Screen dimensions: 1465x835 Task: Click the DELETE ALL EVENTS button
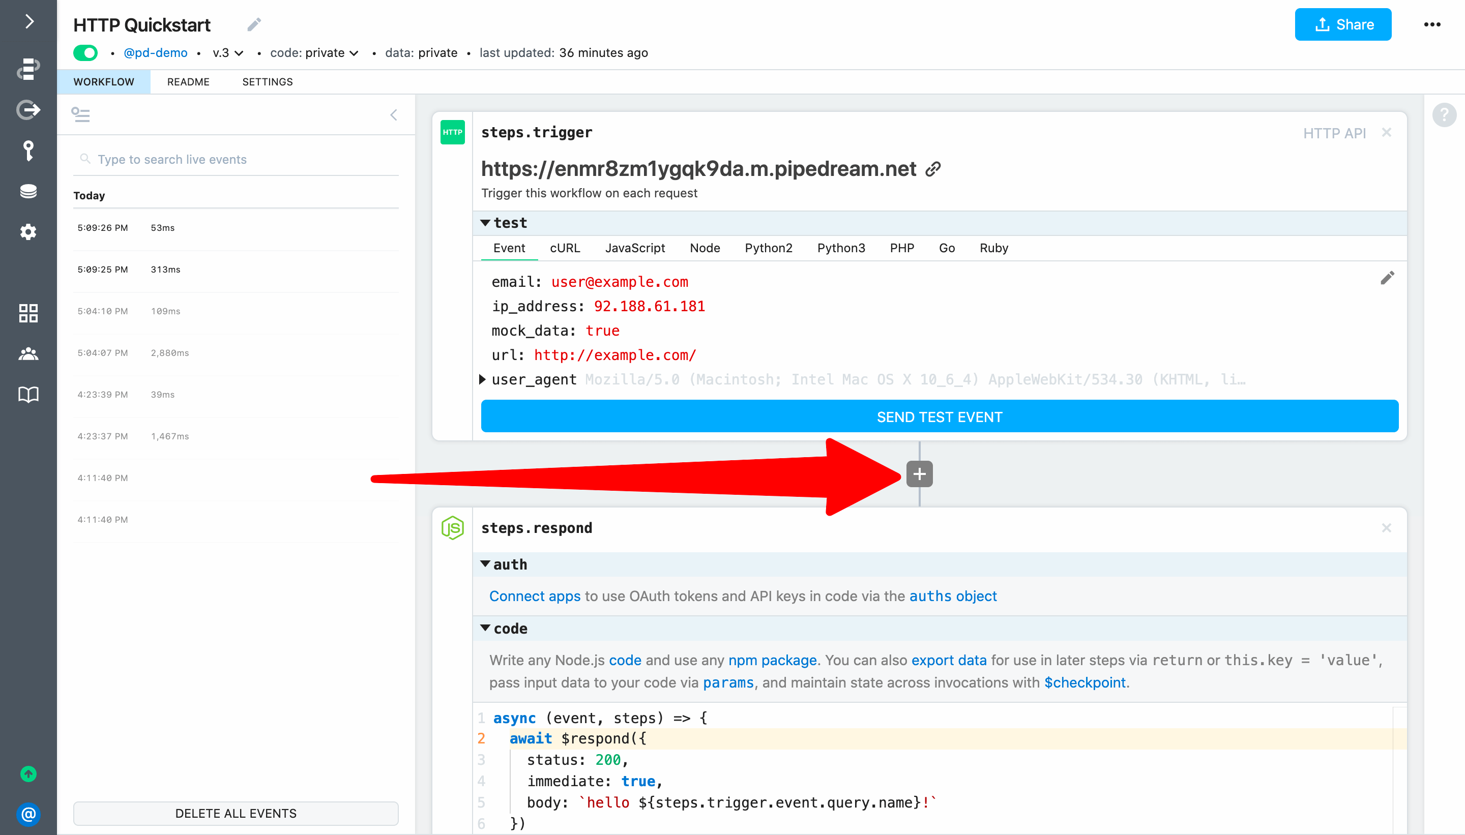click(236, 812)
